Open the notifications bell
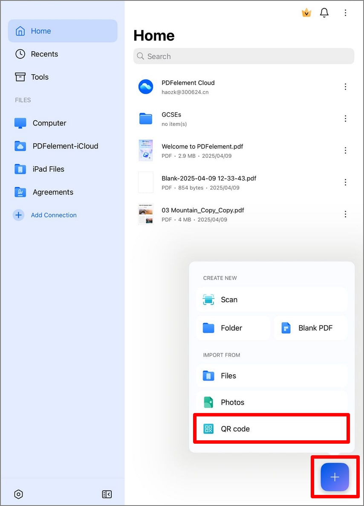The width and height of the screenshot is (364, 506). 324,13
